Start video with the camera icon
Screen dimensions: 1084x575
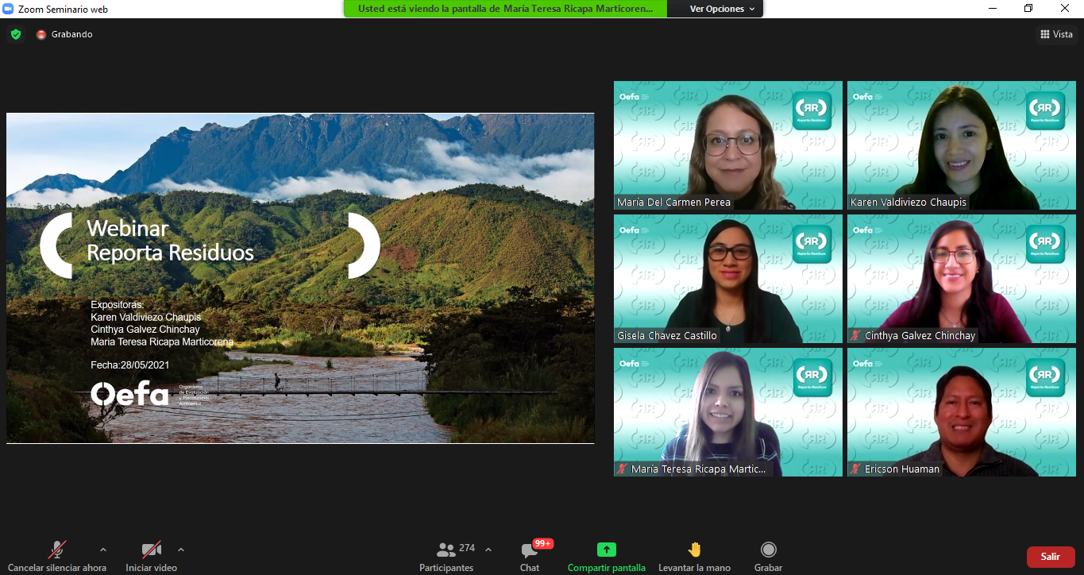pyautogui.click(x=151, y=550)
